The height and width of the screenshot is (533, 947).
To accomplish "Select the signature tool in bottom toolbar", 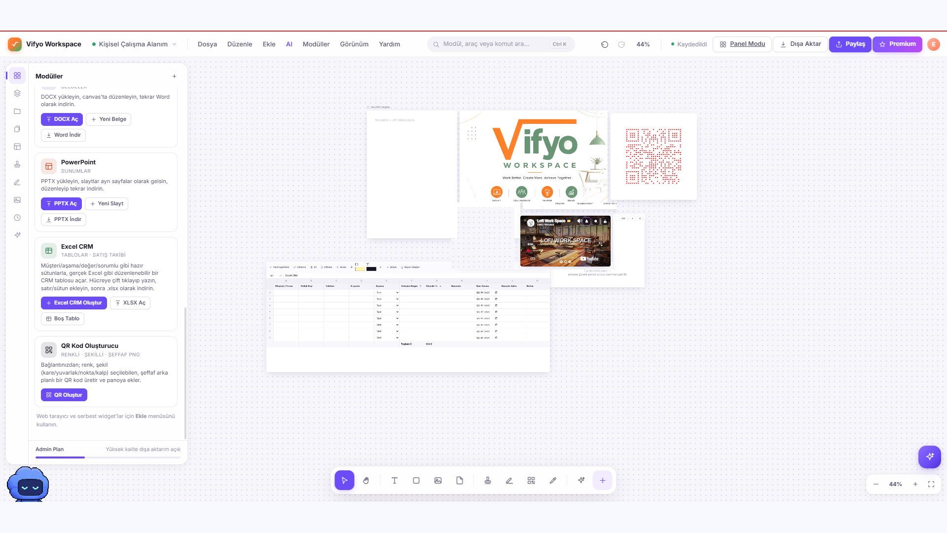I will 510,480.
